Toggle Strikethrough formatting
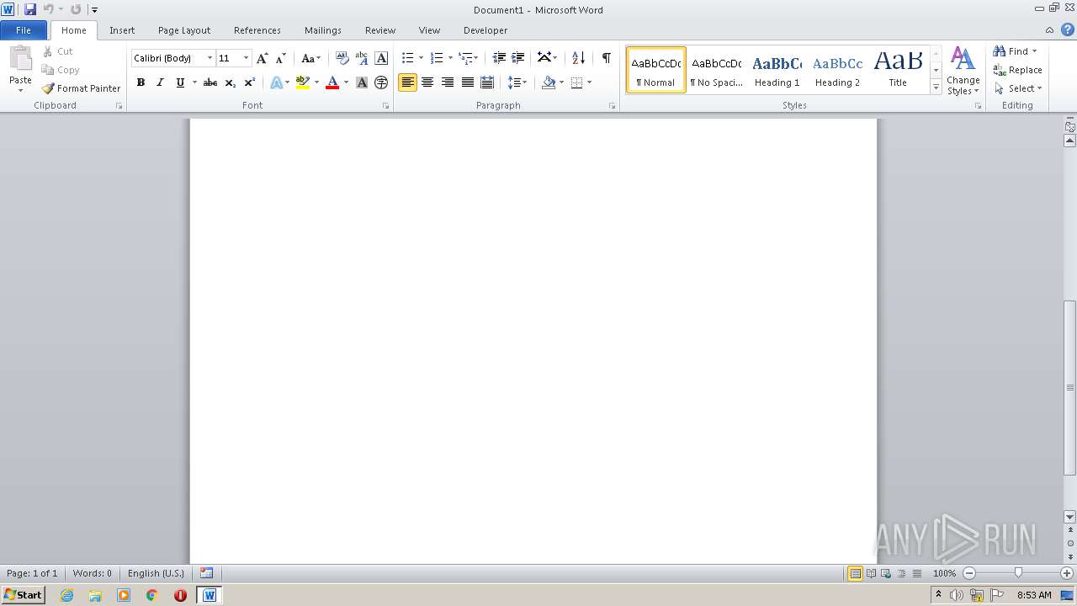The image size is (1077, 606). (210, 82)
